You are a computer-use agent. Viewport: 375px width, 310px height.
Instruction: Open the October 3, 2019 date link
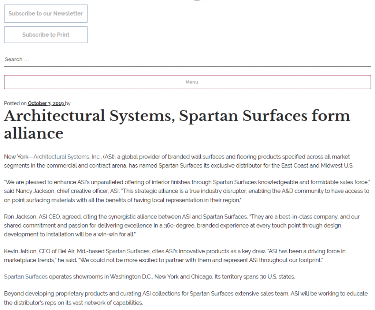(46, 104)
